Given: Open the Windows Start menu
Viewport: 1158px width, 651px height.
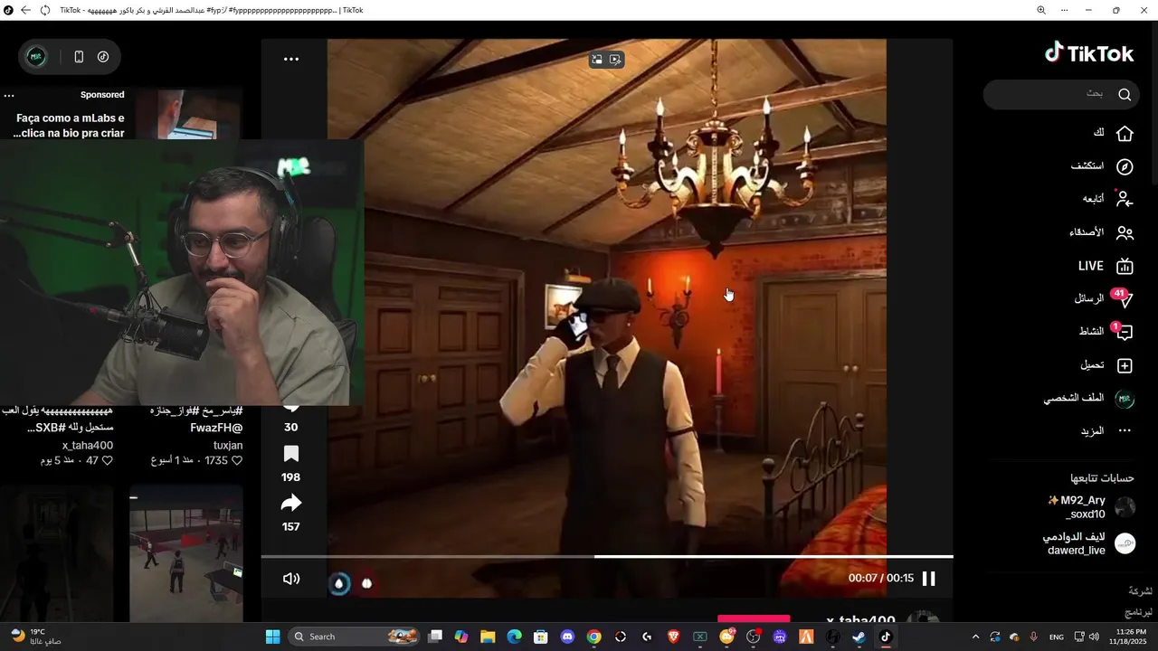Looking at the screenshot, I should 273,637.
